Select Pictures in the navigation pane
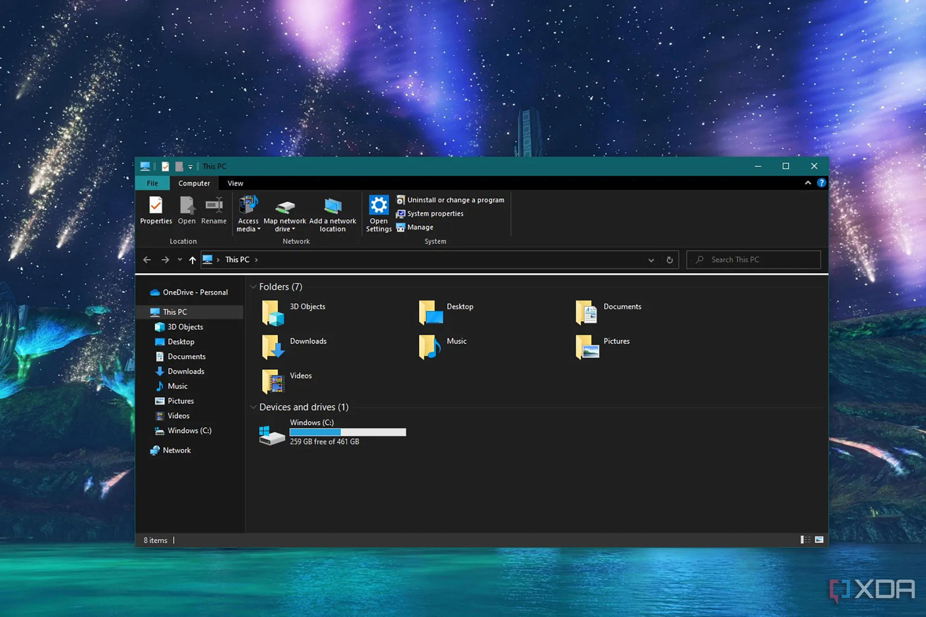 click(174, 401)
